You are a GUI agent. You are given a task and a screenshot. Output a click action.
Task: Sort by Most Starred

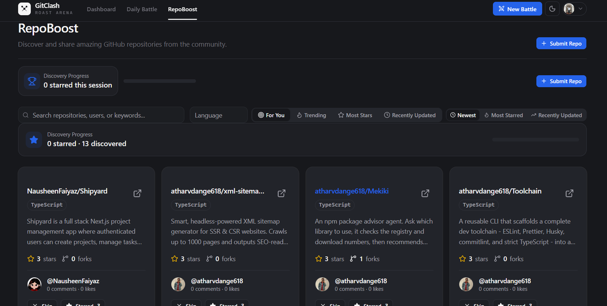[503, 115]
